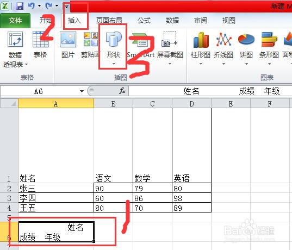Click the Excel application icon
The height and width of the screenshot is (250, 292).
click(5, 6)
